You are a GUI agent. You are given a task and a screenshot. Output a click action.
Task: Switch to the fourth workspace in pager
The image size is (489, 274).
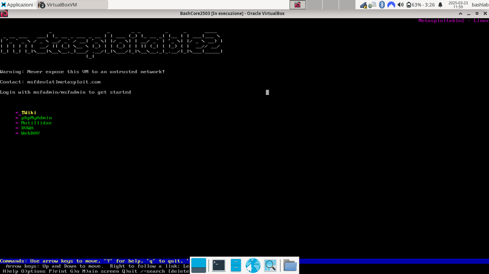pos(347,5)
